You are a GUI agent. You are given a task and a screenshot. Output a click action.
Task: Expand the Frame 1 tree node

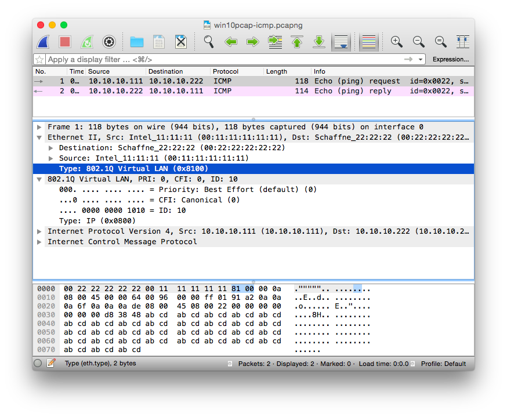point(39,127)
